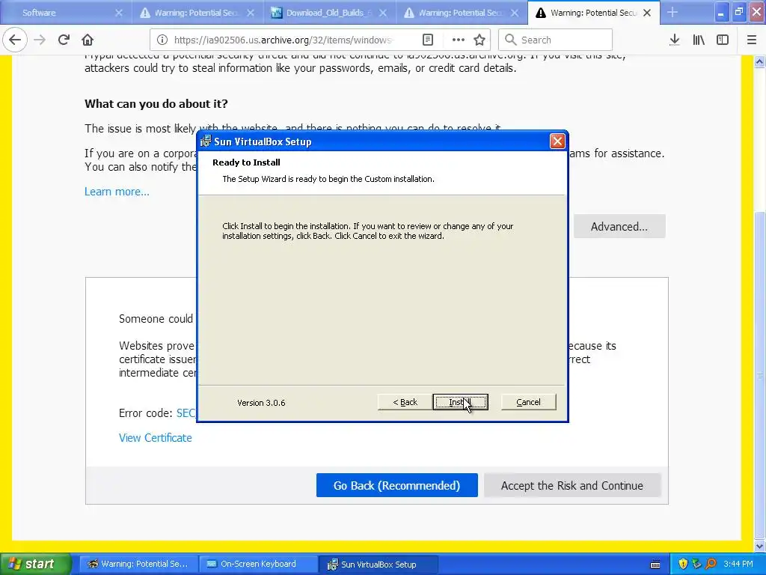The width and height of the screenshot is (766, 575).
Task: Toggle reader view icon in address bar
Action: pyautogui.click(x=427, y=40)
